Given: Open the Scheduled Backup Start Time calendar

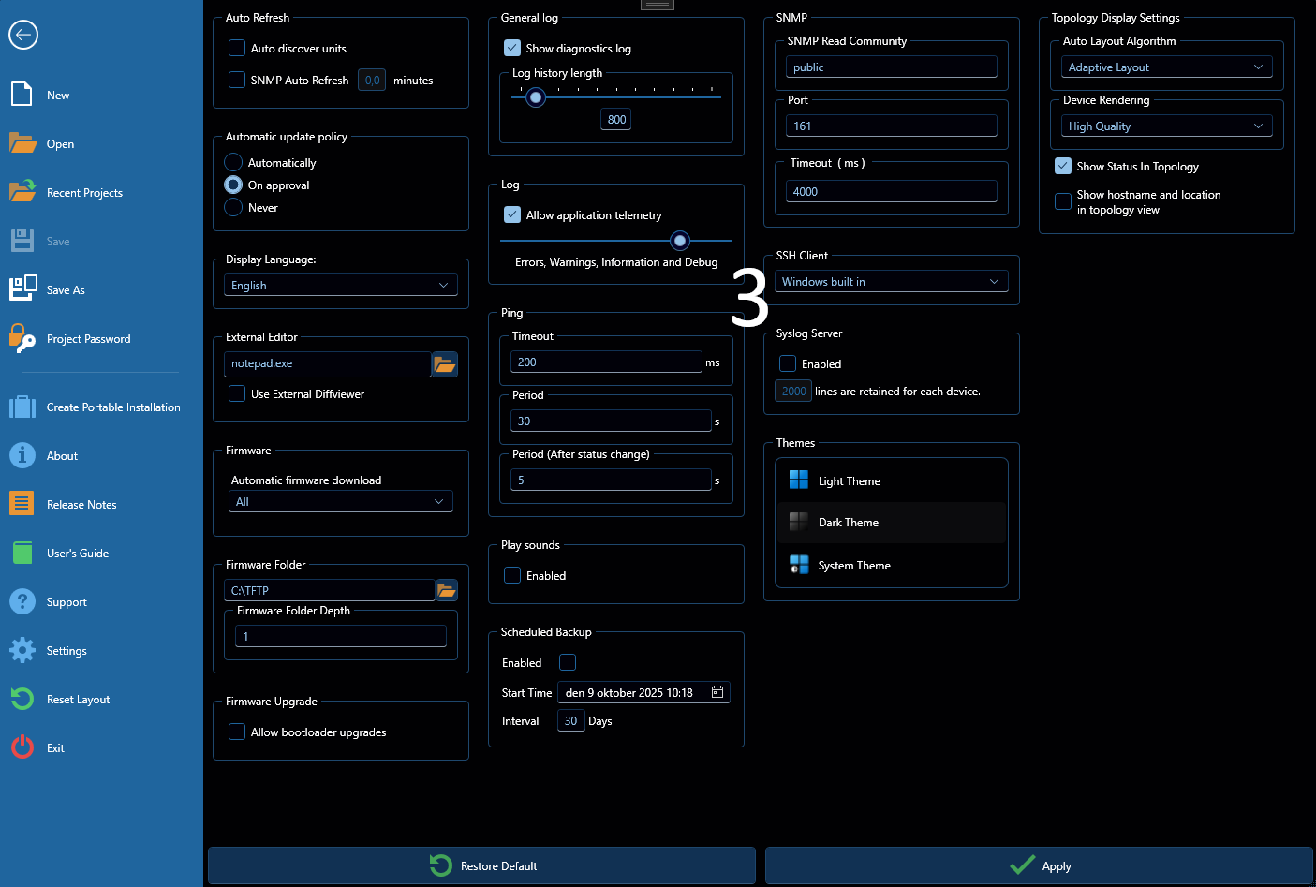Looking at the screenshot, I should click(717, 692).
